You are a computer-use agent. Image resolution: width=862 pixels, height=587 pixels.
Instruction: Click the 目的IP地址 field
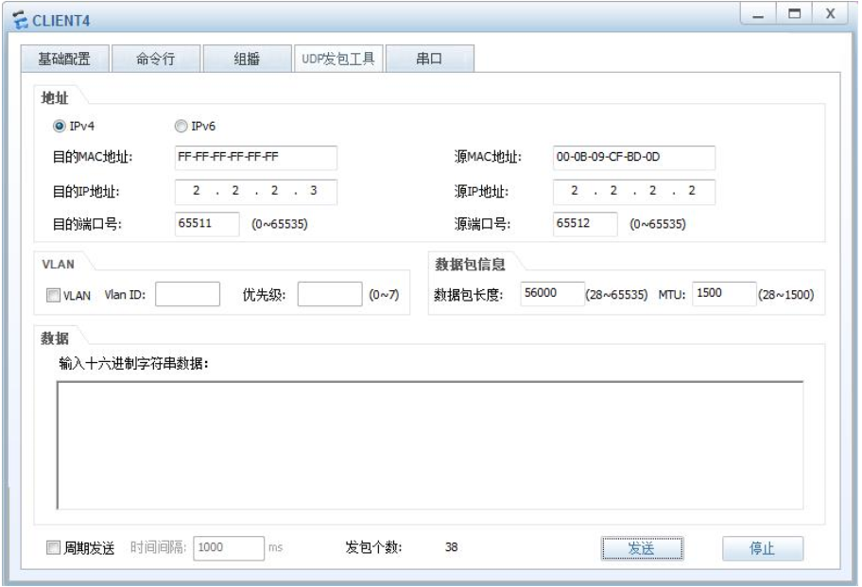click(255, 191)
